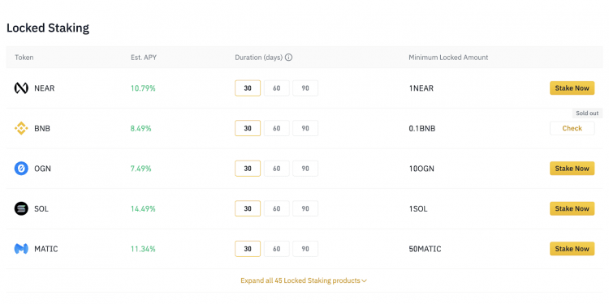The height and width of the screenshot is (304, 609).
Task: Click the Sold out badge on BNB
Action: [x=587, y=113]
